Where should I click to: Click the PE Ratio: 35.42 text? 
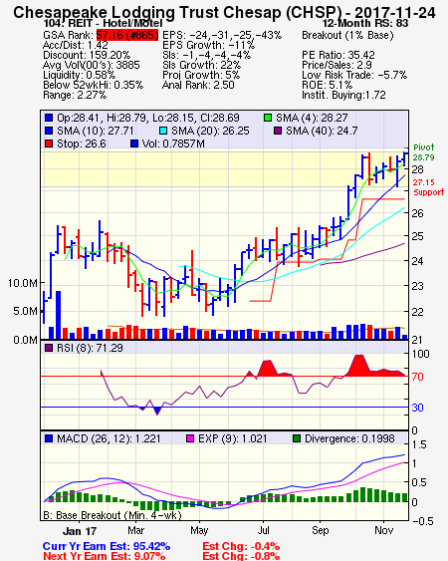pyautogui.click(x=338, y=55)
